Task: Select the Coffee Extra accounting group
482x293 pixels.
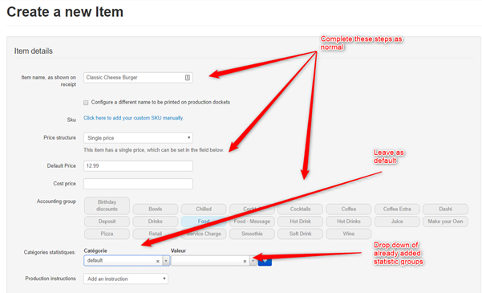Action: 397,209
